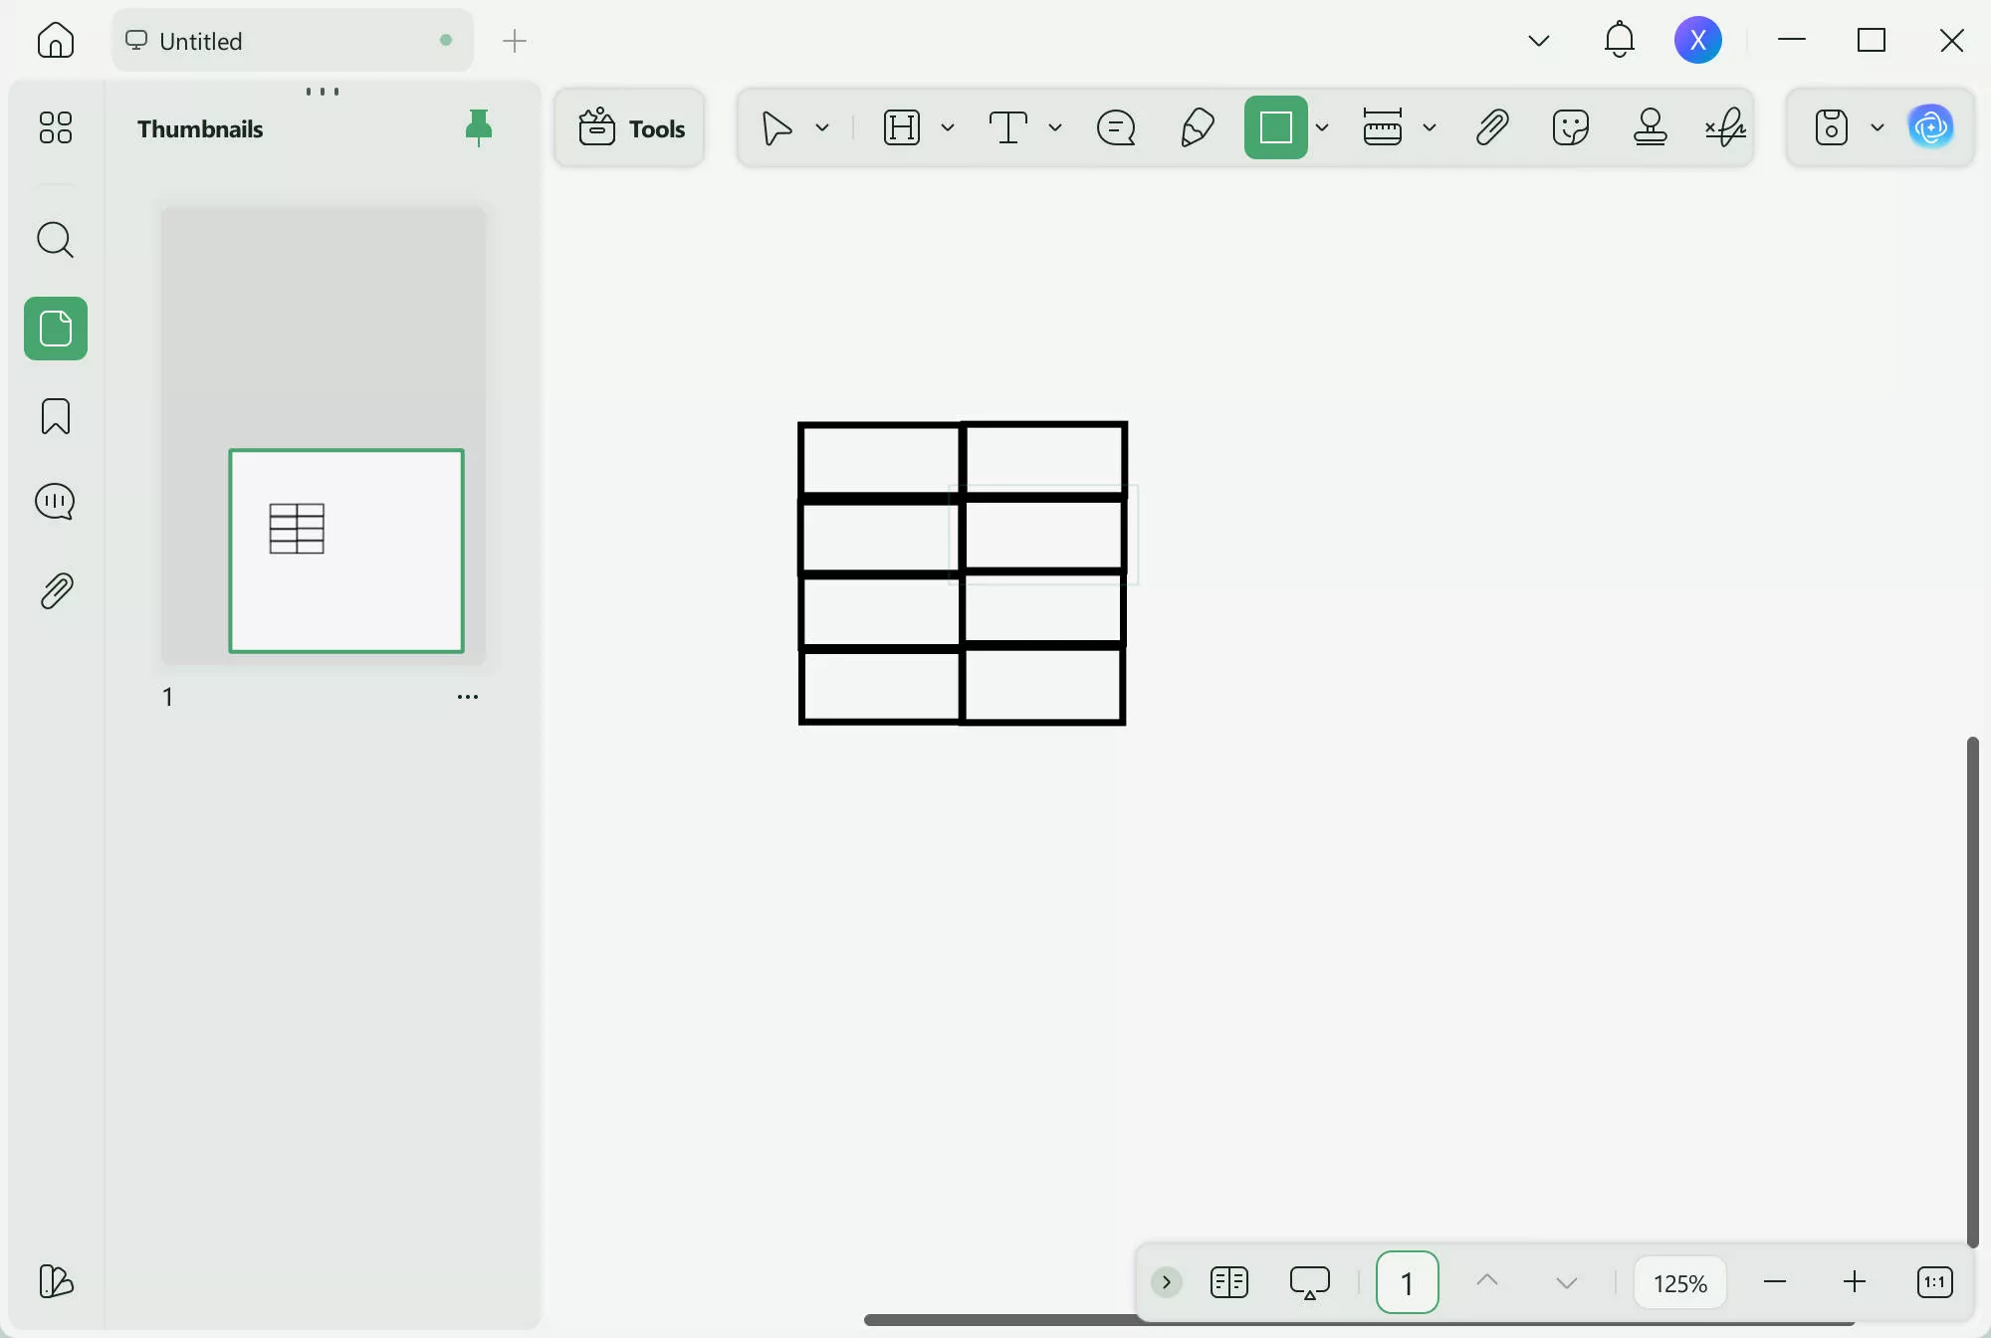Open the Tools menu button
The width and height of the screenshot is (1991, 1338).
[x=630, y=128]
